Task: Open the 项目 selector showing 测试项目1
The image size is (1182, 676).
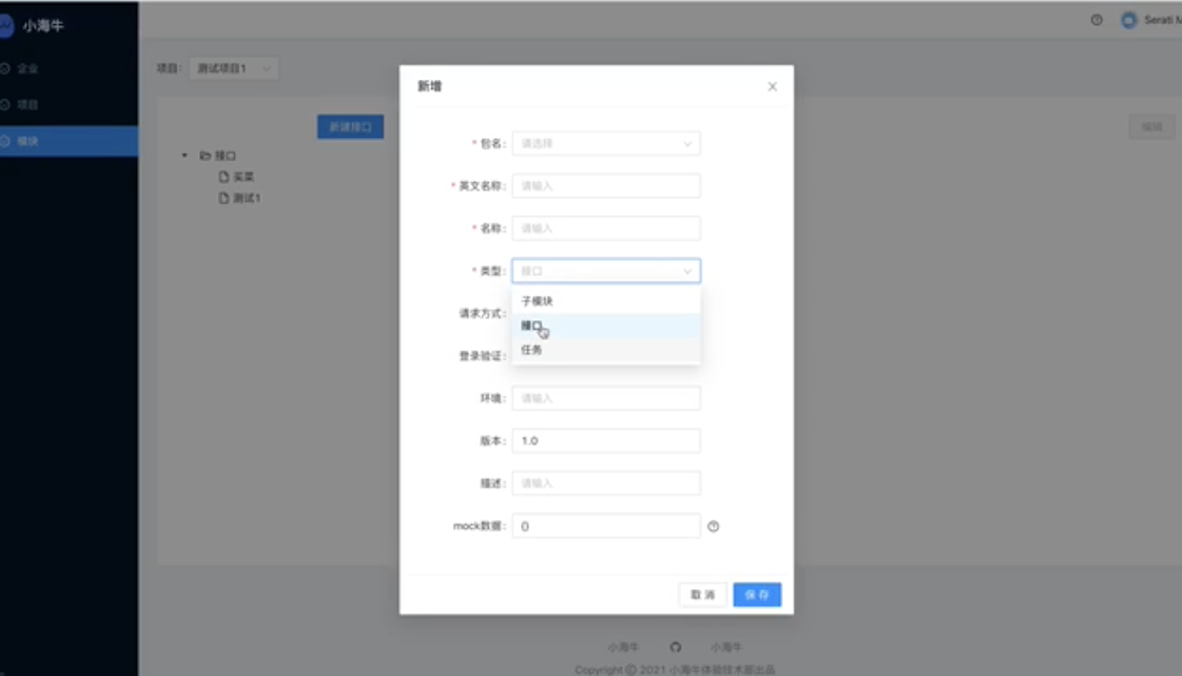Action: pos(234,68)
